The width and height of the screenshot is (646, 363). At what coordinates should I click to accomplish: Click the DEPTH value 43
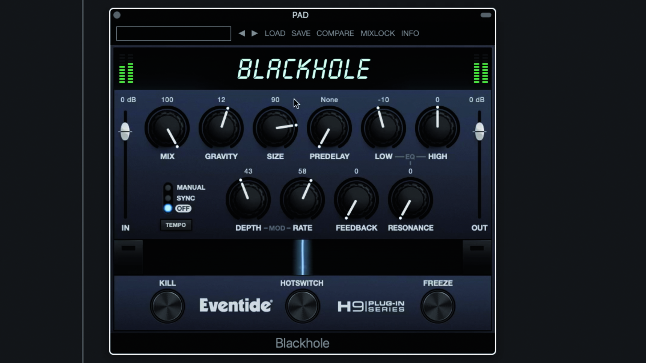[248, 171]
